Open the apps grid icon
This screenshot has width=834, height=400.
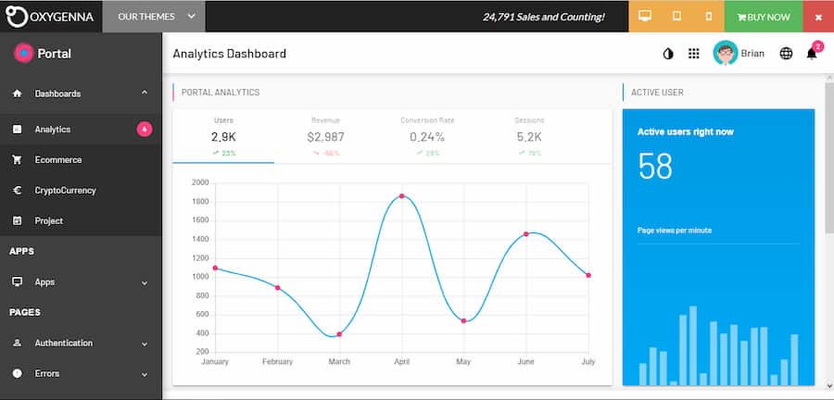693,54
